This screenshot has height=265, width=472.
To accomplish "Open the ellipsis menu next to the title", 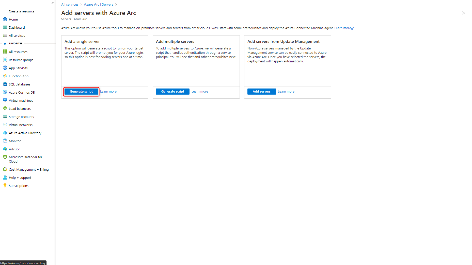I will (144, 13).
